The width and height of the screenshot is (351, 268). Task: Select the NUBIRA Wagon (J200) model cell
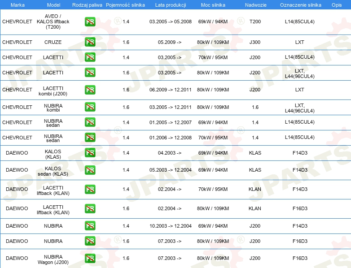coord(53,259)
